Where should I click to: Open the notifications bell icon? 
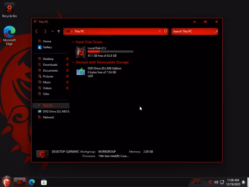[x=243, y=182]
